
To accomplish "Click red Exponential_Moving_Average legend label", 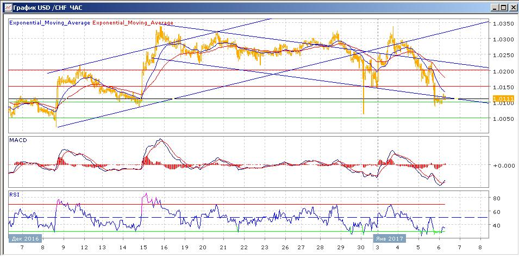I will [x=133, y=22].
